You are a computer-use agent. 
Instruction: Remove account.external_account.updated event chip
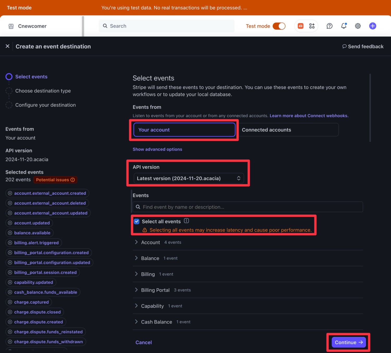(x=10, y=213)
